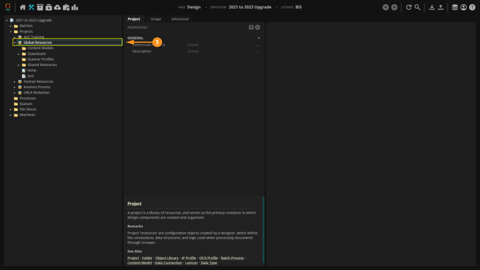Open the Stats bar chart icon
This screenshot has width=480, height=270.
74,7
